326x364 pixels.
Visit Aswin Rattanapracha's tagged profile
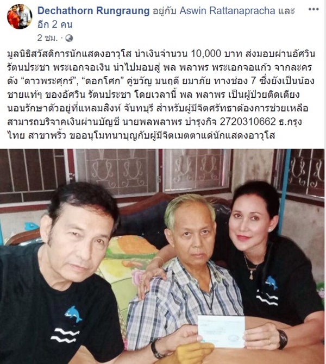(227, 11)
